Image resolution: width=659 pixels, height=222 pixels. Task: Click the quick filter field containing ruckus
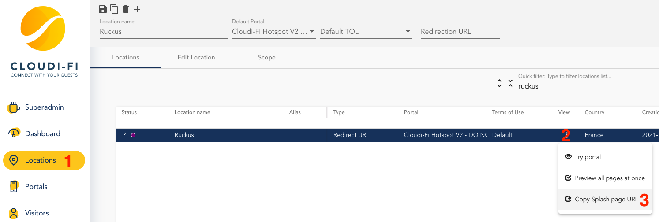click(x=588, y=86)
